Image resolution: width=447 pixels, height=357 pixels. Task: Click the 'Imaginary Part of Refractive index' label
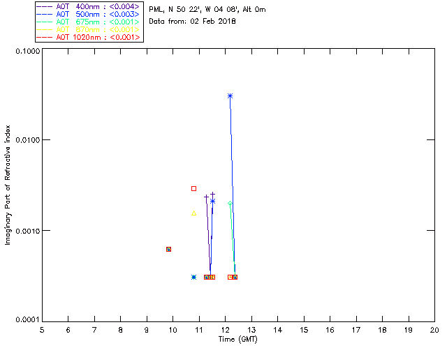click(8, 185)
